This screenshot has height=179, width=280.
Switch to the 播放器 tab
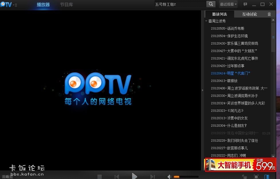pyautogui.click(x=43, y=5)
